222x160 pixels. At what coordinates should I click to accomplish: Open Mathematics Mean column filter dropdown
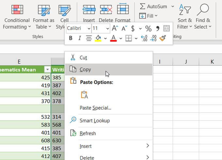tap(47, 69)
